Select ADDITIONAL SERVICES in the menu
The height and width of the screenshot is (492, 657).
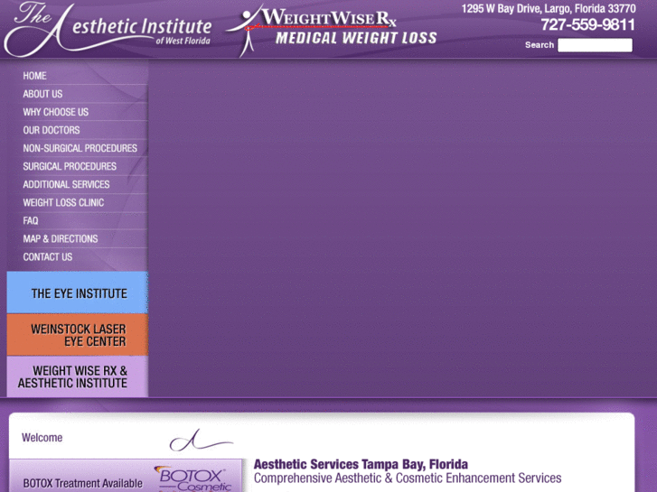(66, 184)
